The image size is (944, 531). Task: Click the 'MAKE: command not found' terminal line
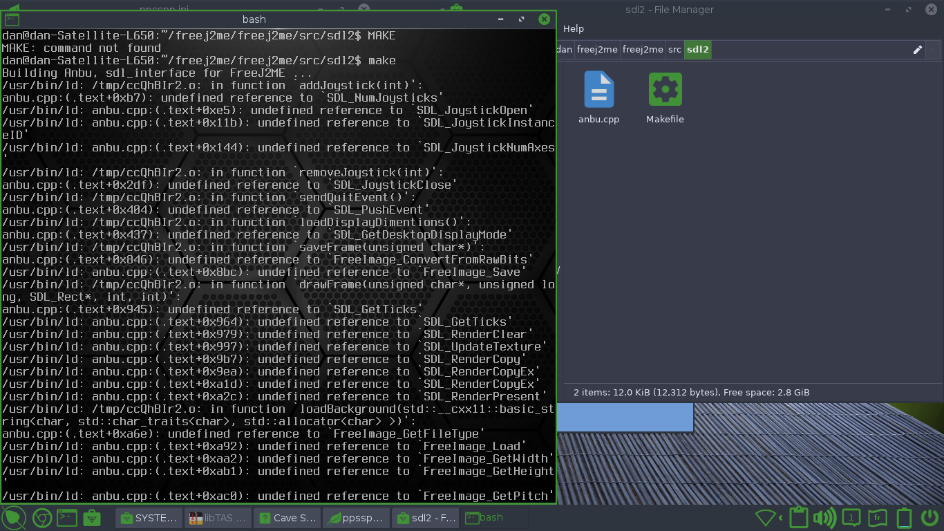coord(82,48)
